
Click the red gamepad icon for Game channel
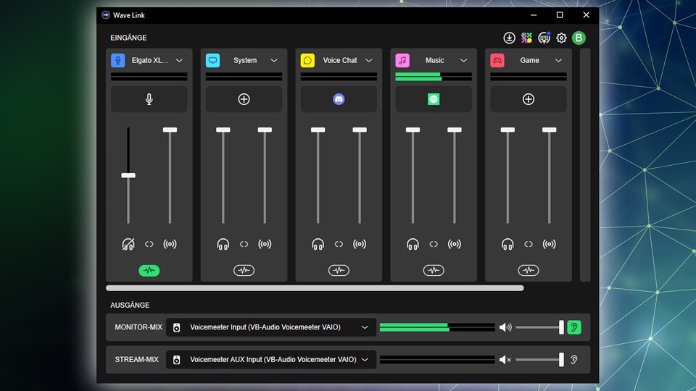[x=497, y=60]
